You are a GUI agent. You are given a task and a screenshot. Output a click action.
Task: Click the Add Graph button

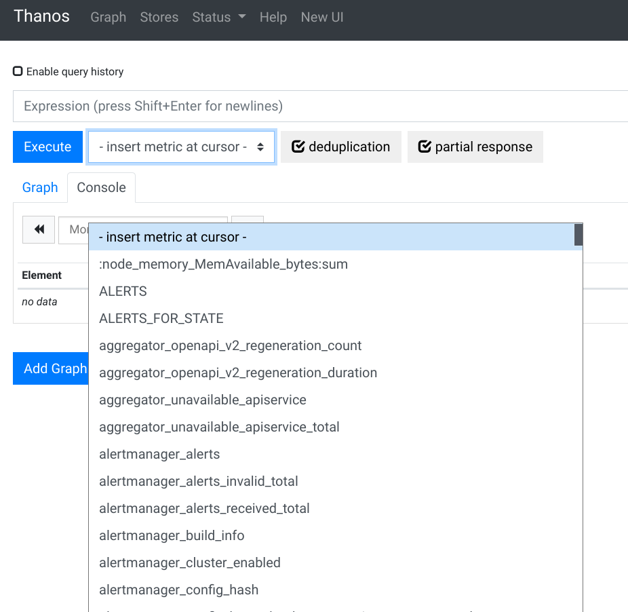click(52, 368)
